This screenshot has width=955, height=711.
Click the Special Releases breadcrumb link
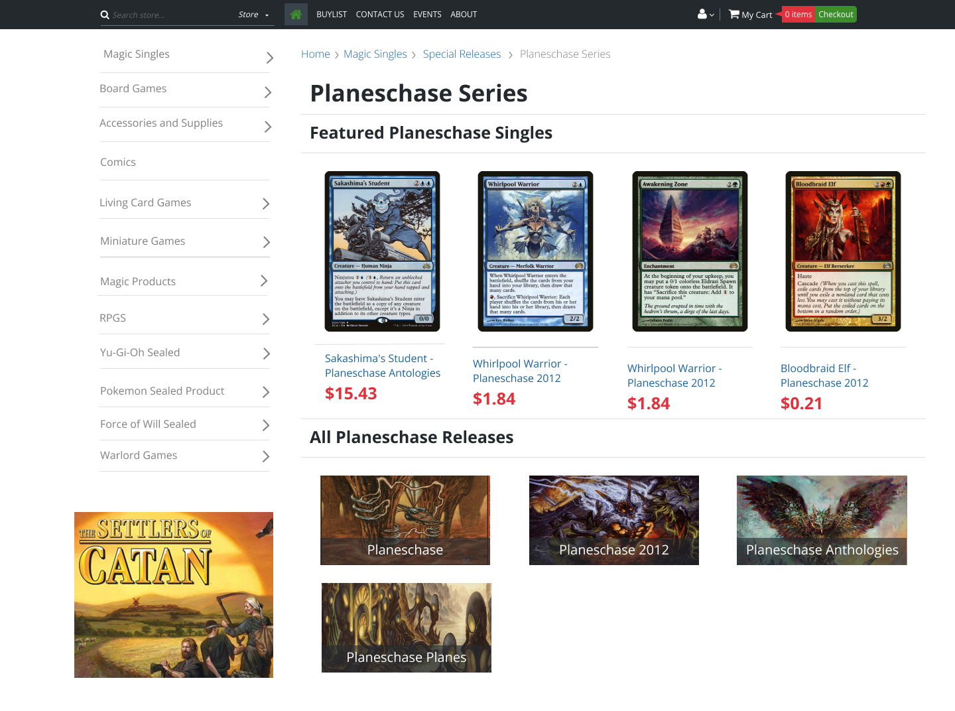tap(462, 54)
